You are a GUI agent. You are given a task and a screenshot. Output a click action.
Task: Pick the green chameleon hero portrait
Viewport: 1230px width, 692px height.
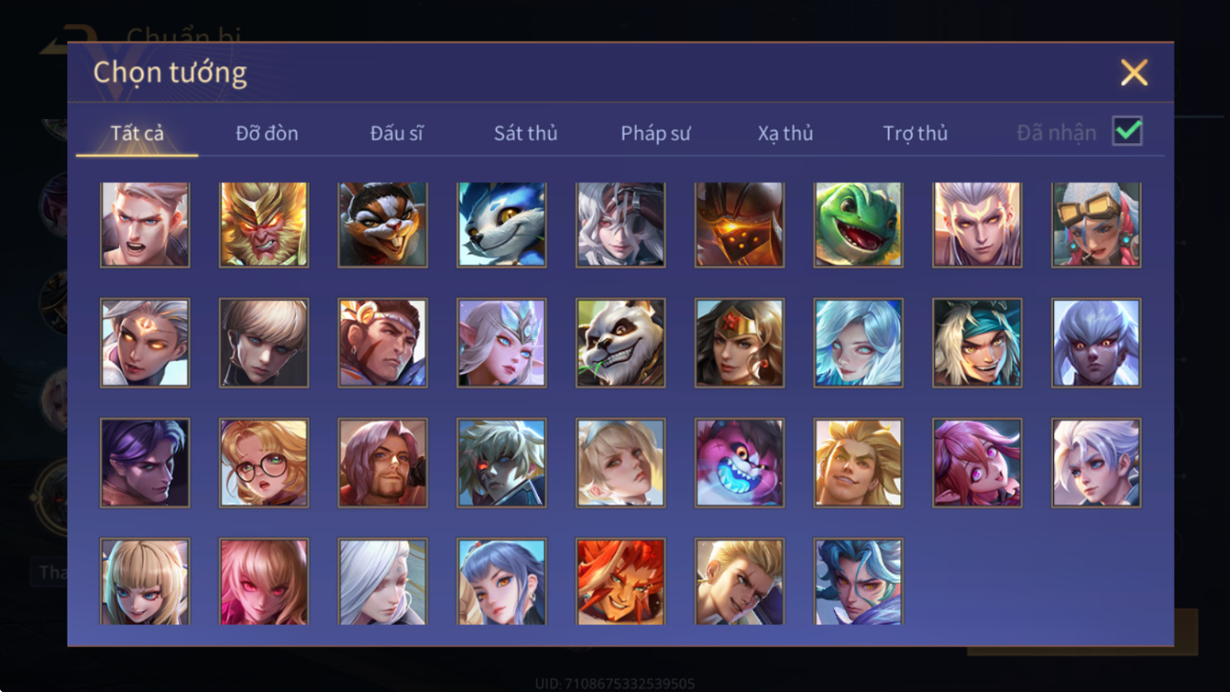pyautogui.click(x=858, y=225)
